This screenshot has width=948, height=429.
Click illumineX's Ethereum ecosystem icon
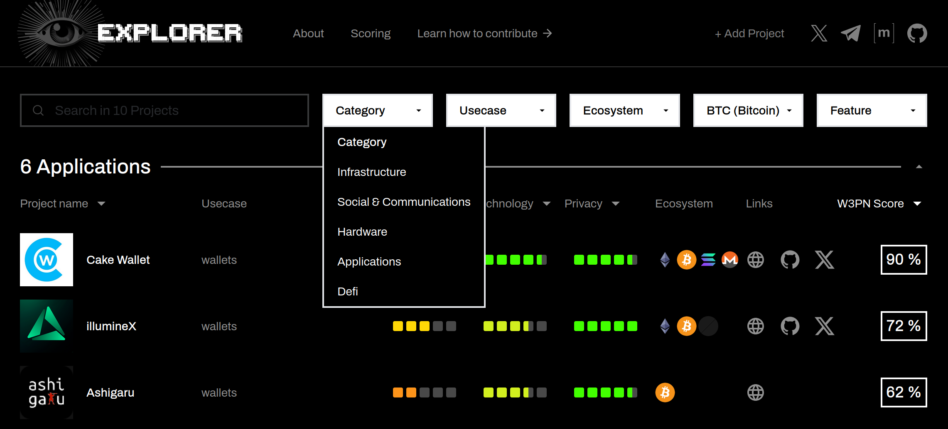[x=665, y=326]
